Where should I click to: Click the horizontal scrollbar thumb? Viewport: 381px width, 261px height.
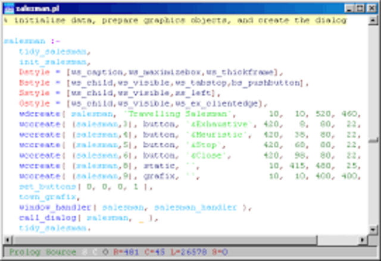point(165,240)
